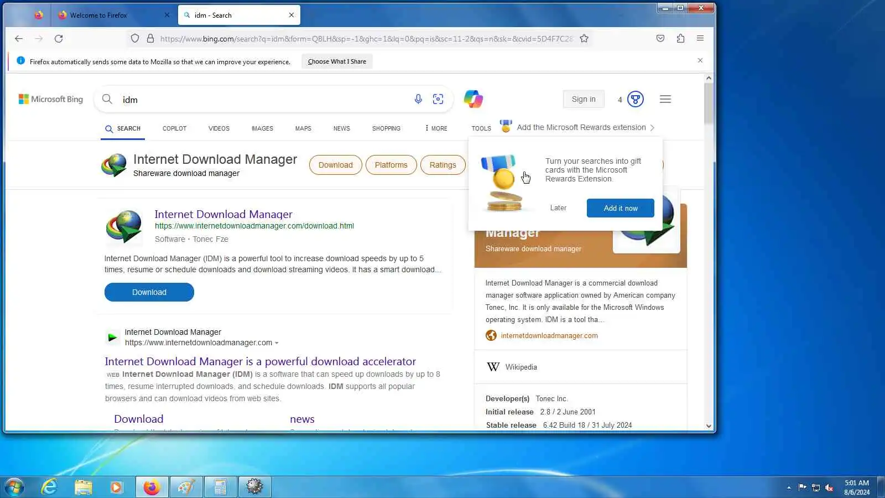885x498 pixels.
Task: Switch to the IMAGES search tab
Action: tap(262, 128)
